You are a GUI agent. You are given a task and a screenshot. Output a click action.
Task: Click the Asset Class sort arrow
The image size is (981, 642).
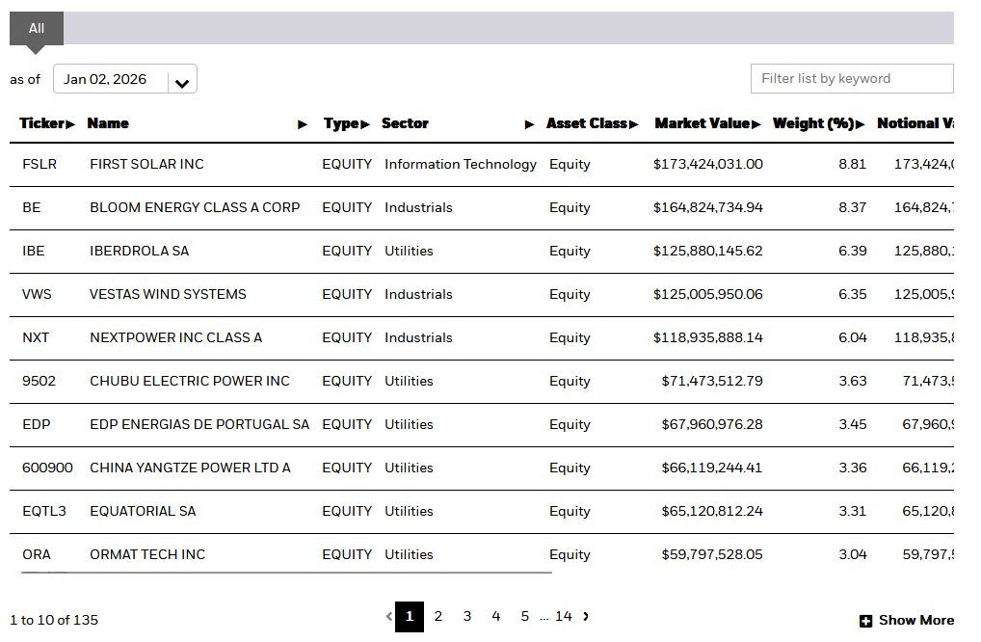pos(634,124)
